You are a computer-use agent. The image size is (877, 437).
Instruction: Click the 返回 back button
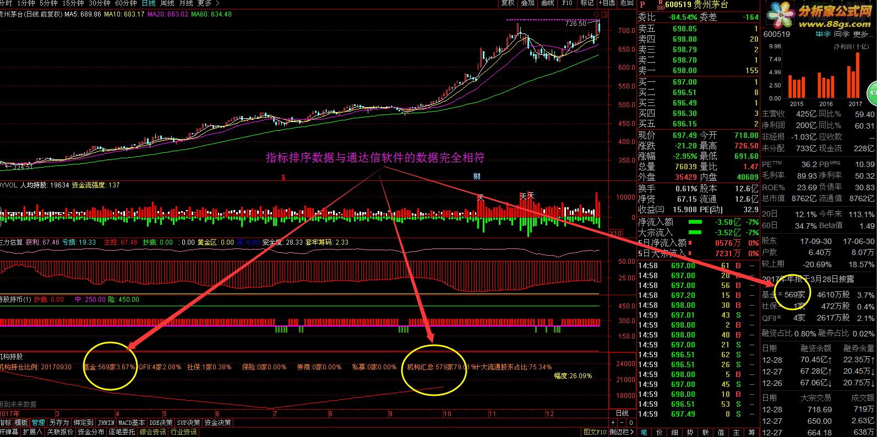[x=627, y=3]
